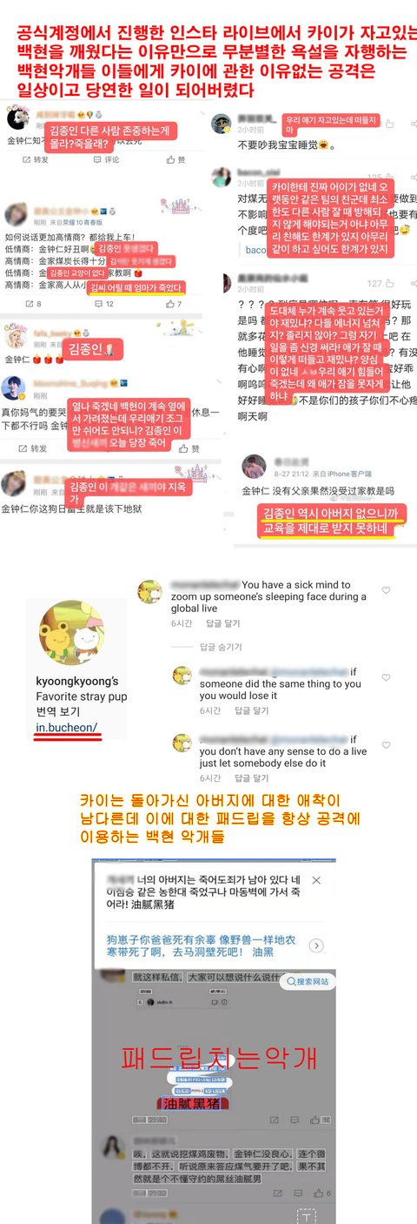Toggle heart on 'someone did the same' reply

386,676
